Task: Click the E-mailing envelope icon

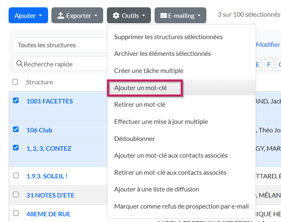Action: 164,16
